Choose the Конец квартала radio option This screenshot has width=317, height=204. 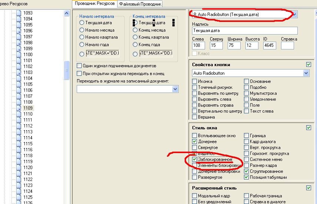tap(135, 37)
